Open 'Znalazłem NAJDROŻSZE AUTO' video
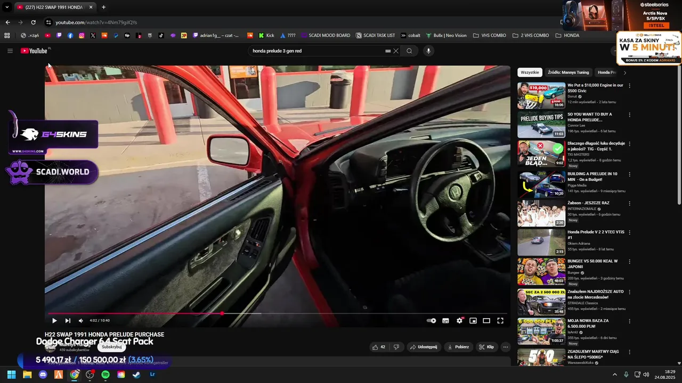The width and height of the screenshot is (682, 383). [x=541, y=302]
